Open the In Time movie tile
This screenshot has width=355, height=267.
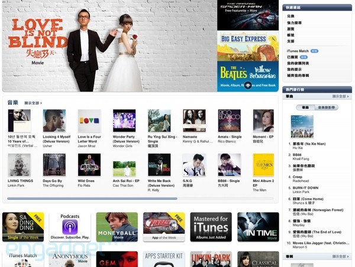(258, 227)
